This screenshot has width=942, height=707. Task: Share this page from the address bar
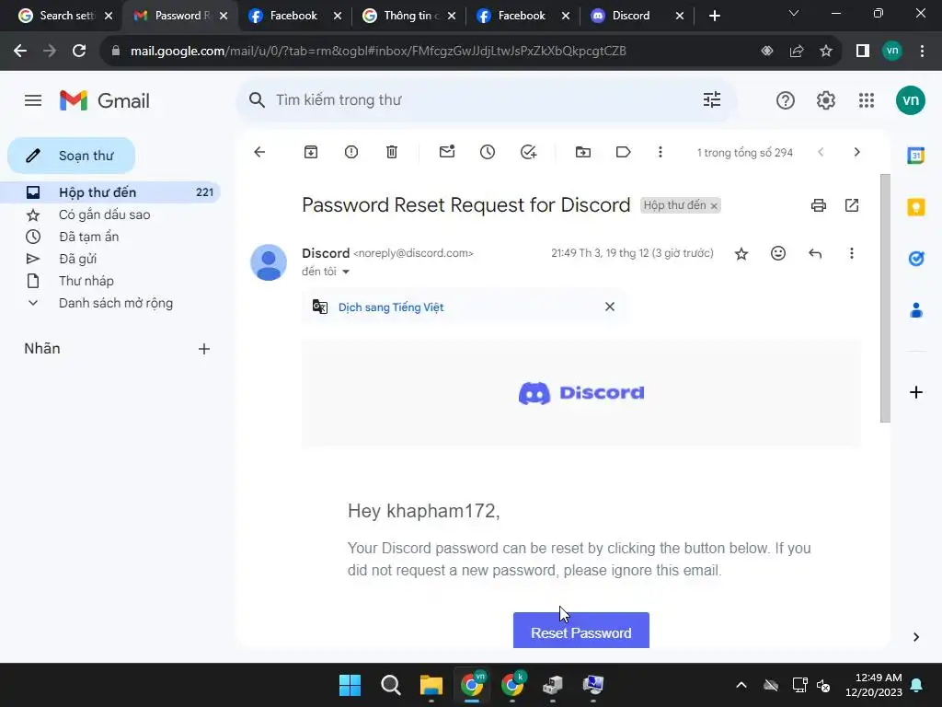tap(797, 52)
